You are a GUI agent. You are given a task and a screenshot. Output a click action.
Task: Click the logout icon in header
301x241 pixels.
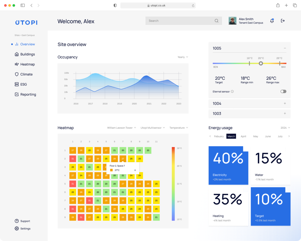coord(283,21)
